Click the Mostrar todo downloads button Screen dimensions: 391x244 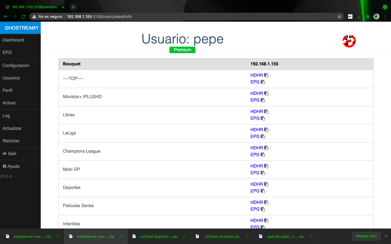pyautogui.click(x=366, y=236)
